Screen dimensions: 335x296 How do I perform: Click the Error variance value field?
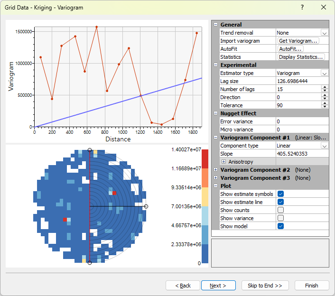(302, 121)
